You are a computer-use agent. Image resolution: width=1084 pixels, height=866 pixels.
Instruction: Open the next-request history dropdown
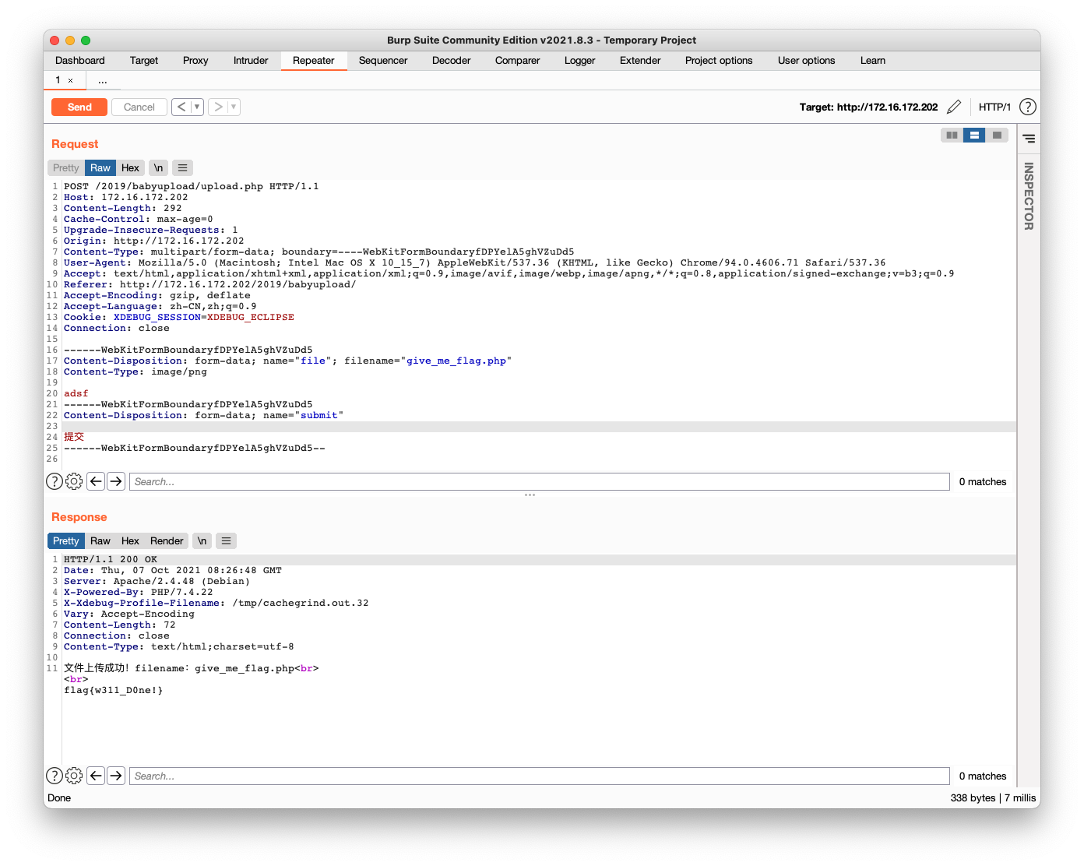(x=234, y=107)
